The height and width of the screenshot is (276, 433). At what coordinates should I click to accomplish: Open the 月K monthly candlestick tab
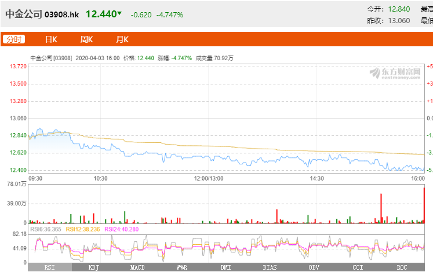tap(122, 39)
